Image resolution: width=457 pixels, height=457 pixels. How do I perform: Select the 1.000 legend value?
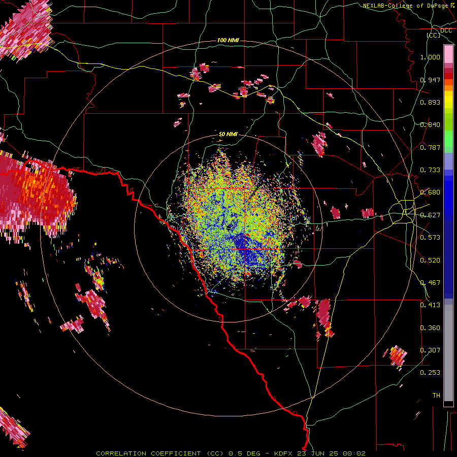[x=430, y=57]
